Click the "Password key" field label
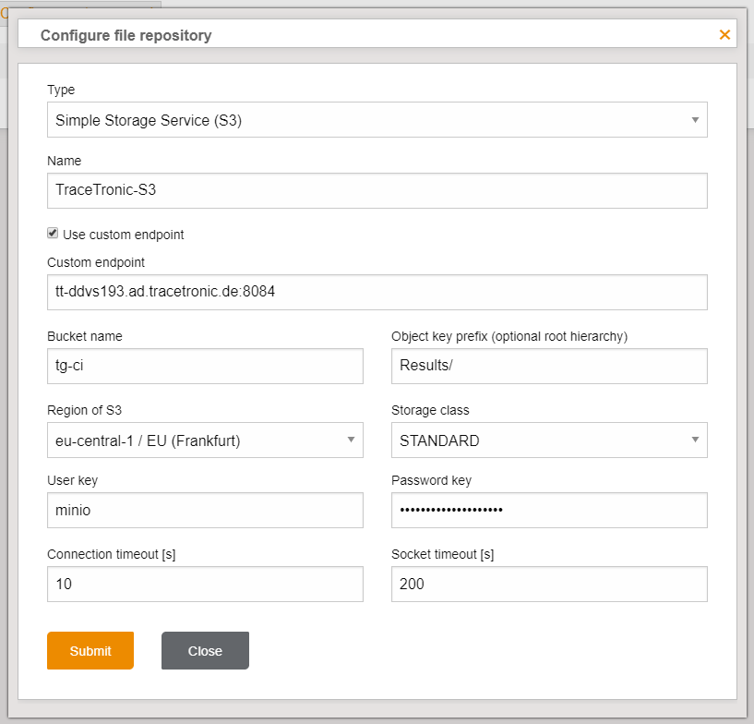Viewport: 754px width, 724px height. pos(431,480)
